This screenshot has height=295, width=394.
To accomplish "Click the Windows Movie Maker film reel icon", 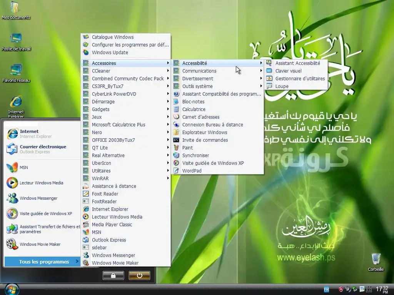I will click(x=12, y=244).
